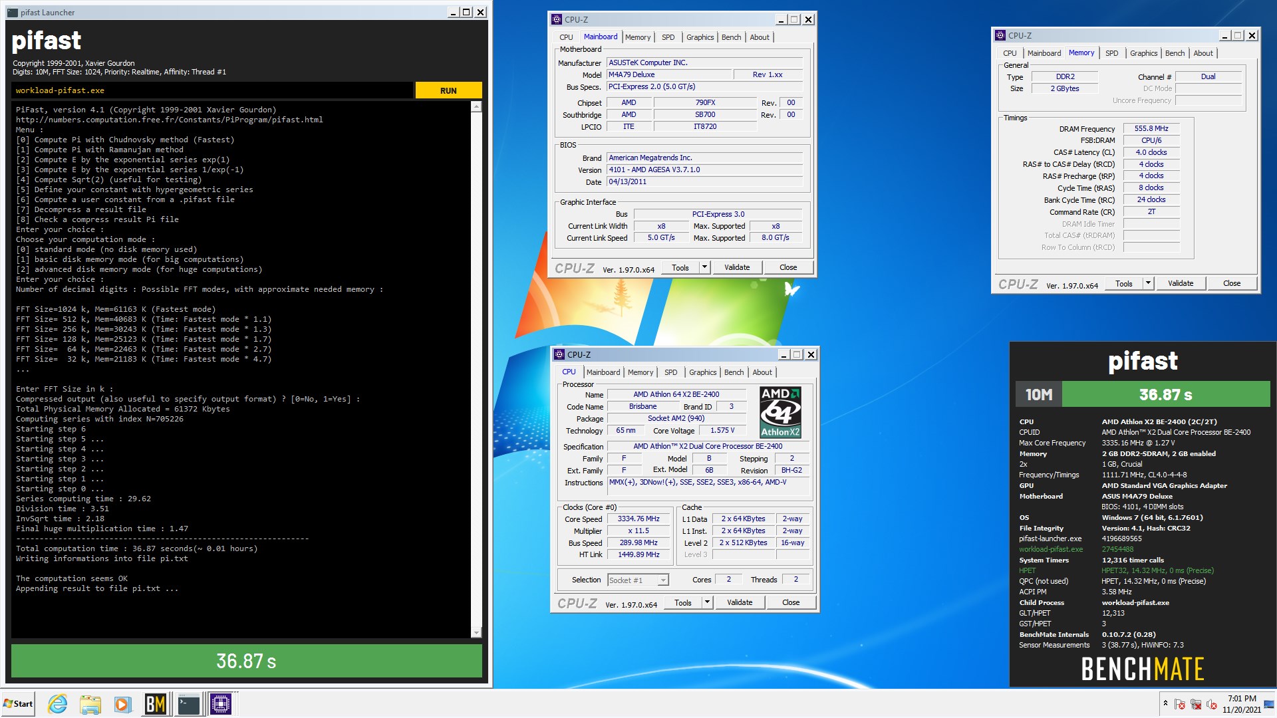1277x718 pixels.
Task: Open SPD tab in Memory CPU-Z window
Action: (1111, 53)
